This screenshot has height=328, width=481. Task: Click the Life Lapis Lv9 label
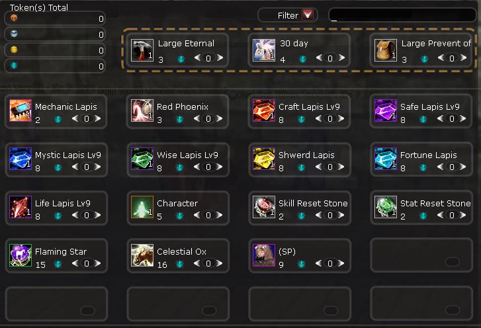[x=63, y=203]
